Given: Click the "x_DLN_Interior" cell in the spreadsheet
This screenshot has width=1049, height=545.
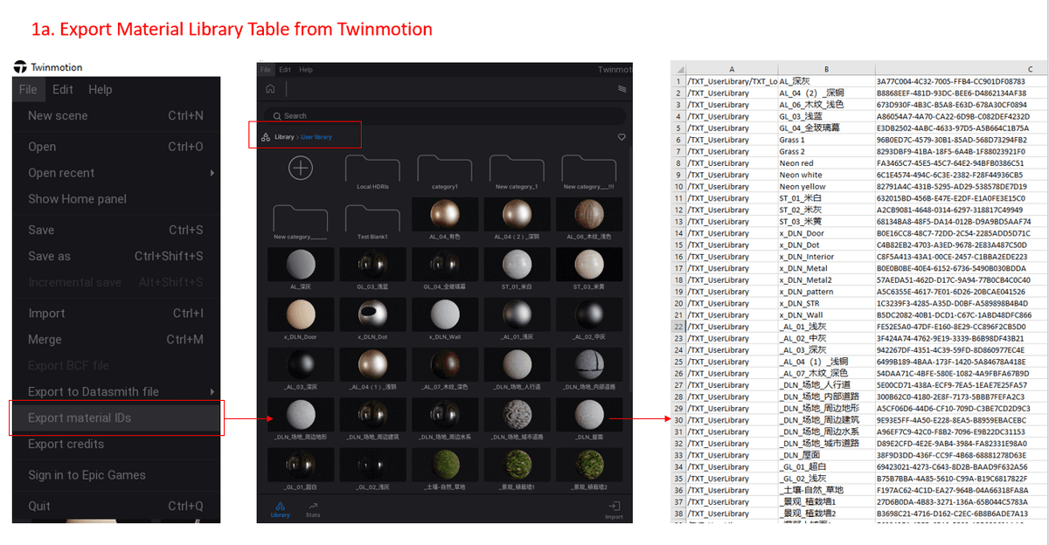Looking at the screenshot, I should [826, 257].
